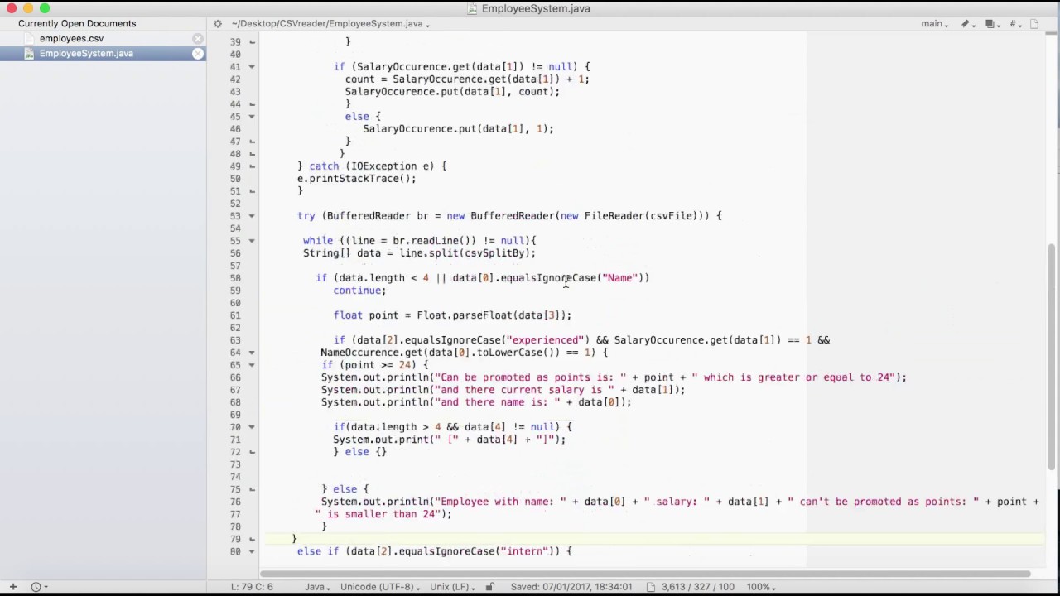
Task: Collapse the code fold at line 45
Action: tap(252, 117)
